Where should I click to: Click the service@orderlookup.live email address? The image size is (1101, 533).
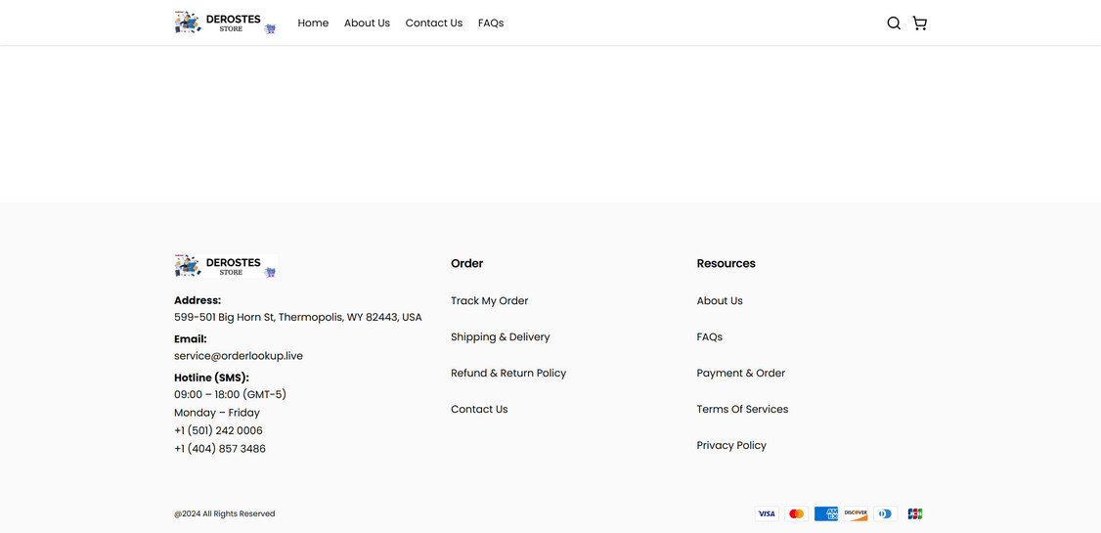pyautogui.click(x=239, y=356)
